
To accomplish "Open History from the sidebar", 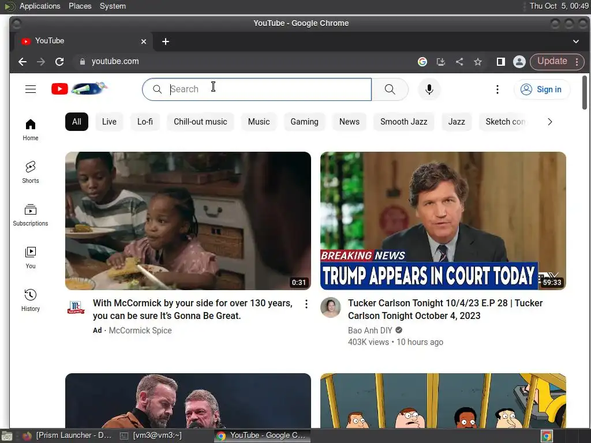I will click(x=31, y=300).
